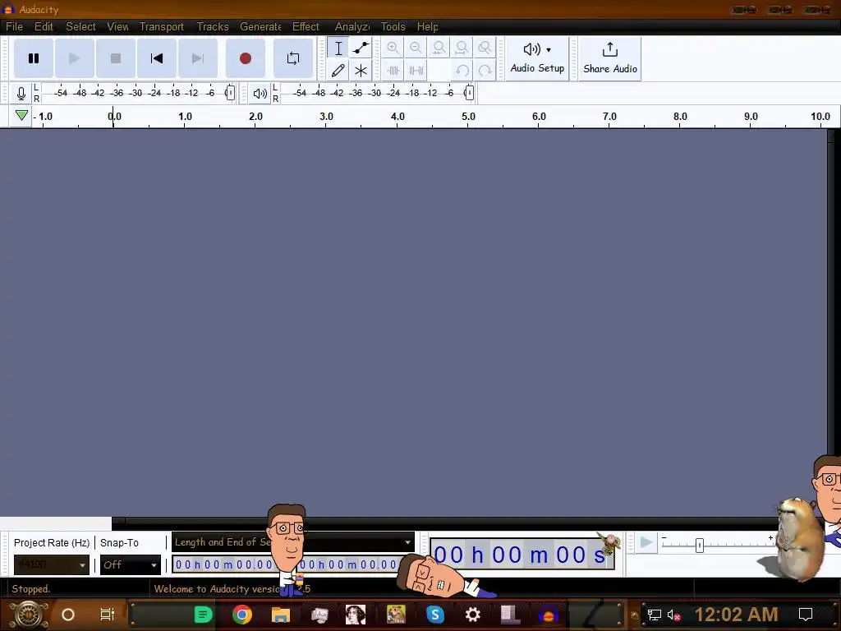The image size is (841, 631).
Task: Skip to end of track
Action: tap(198, 58)
